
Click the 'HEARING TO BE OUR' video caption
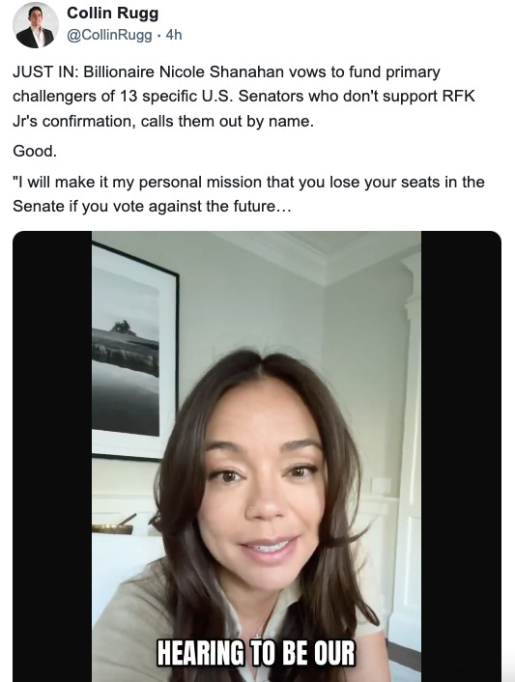(x=256, y=653)
